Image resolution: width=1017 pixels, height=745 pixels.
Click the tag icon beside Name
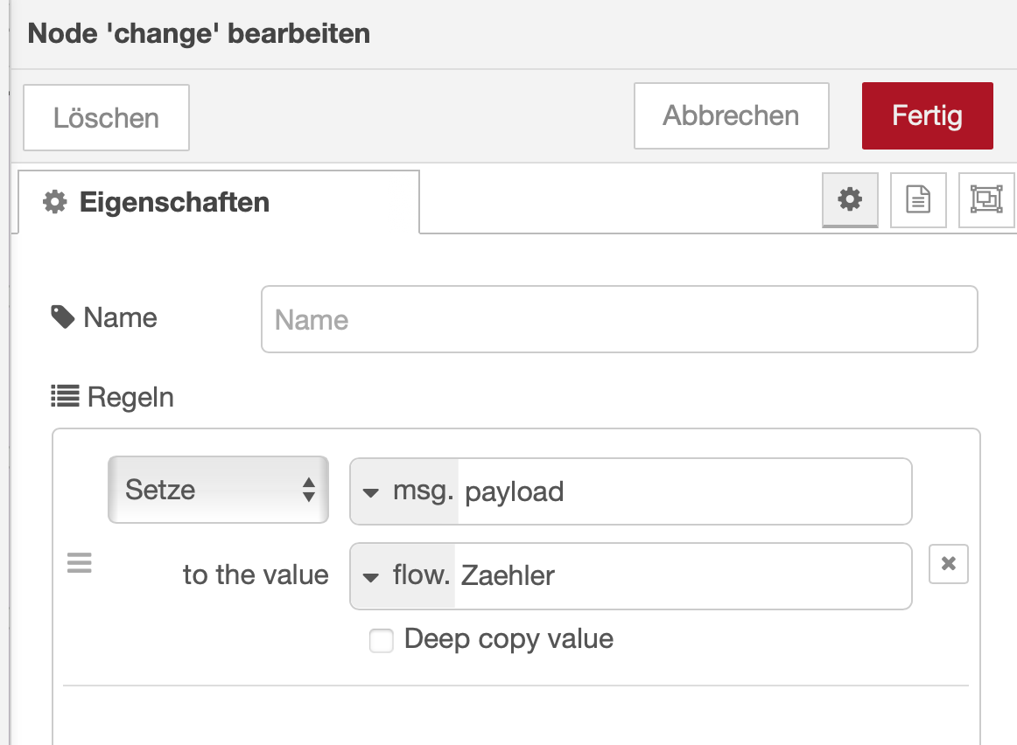pyautogui.click(x=63, y=317)
